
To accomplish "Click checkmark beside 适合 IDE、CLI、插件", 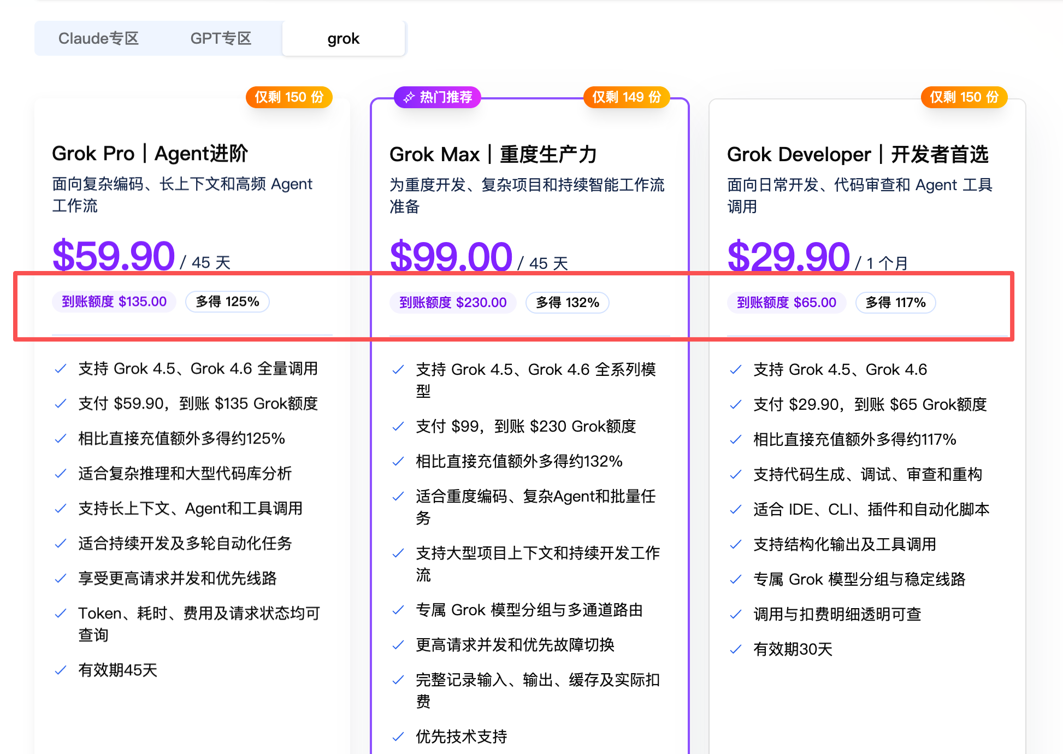I will coord(736,510).
